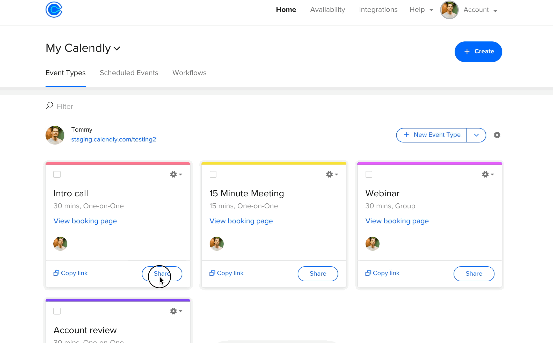553x343 pixels.
Task: Toggle the checkbox on Webinar card
Action: 369,174
